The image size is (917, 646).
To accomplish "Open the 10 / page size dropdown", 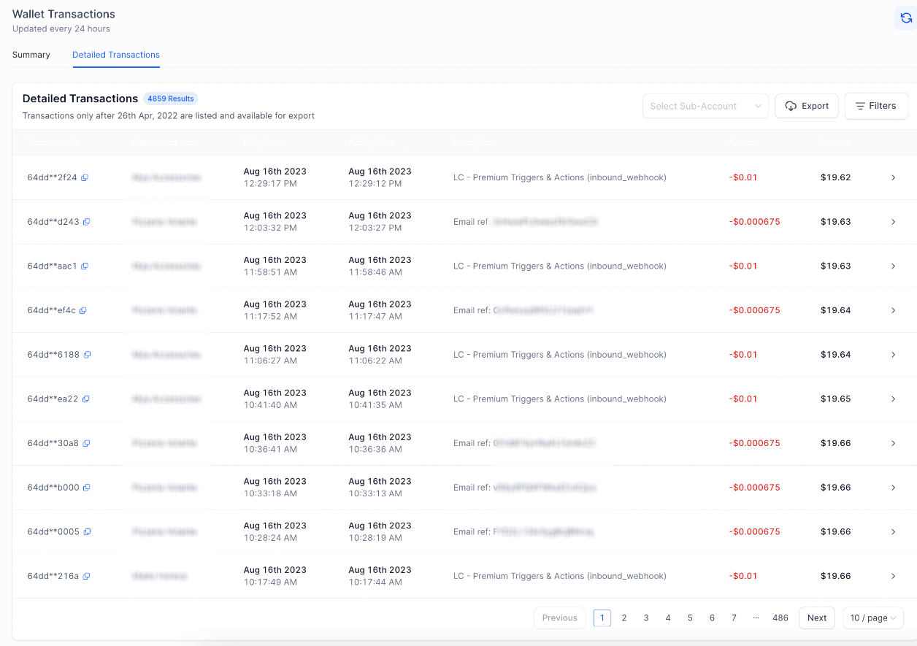I will click(x=872, y=618).
